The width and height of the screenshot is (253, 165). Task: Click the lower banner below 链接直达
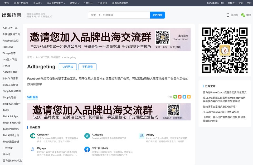(109, 112)
